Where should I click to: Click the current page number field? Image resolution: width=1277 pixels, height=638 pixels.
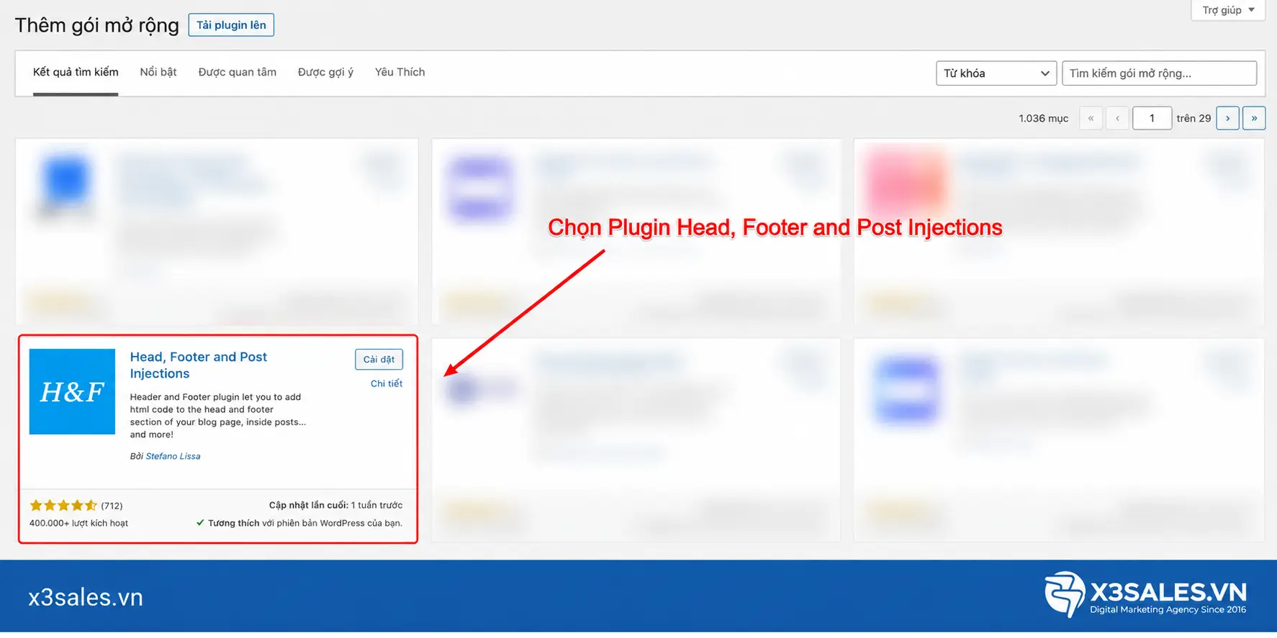tap(1152, 118)
